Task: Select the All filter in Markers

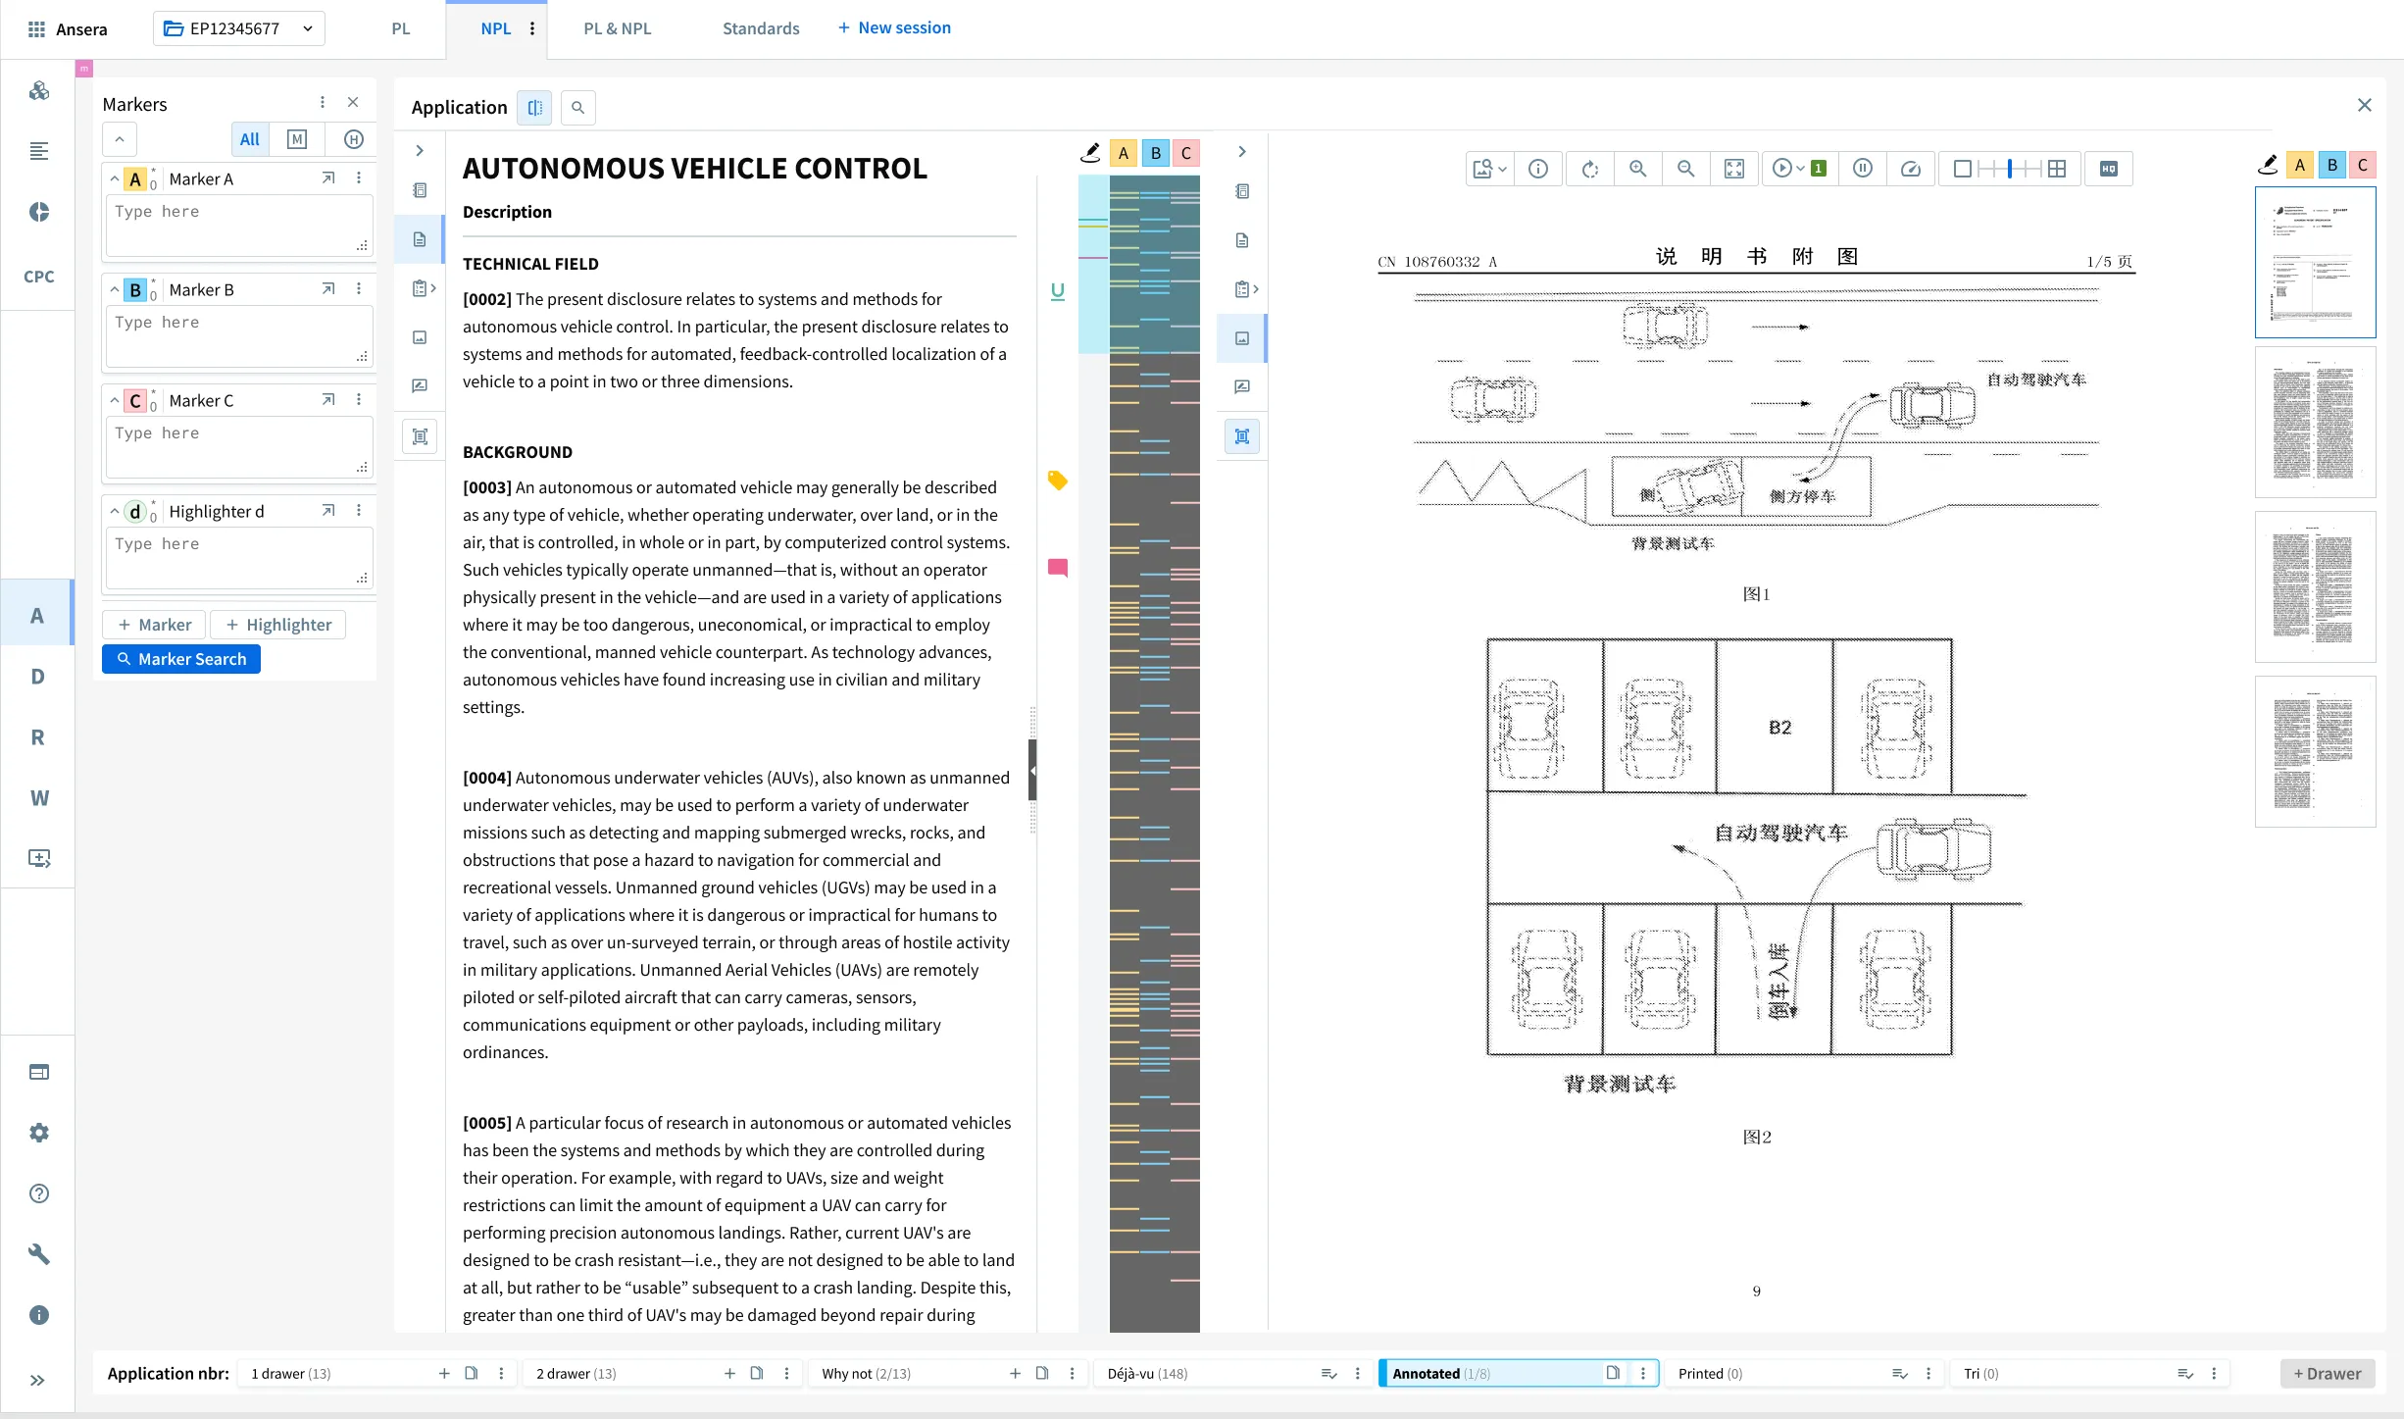Action: pos(250,139)
